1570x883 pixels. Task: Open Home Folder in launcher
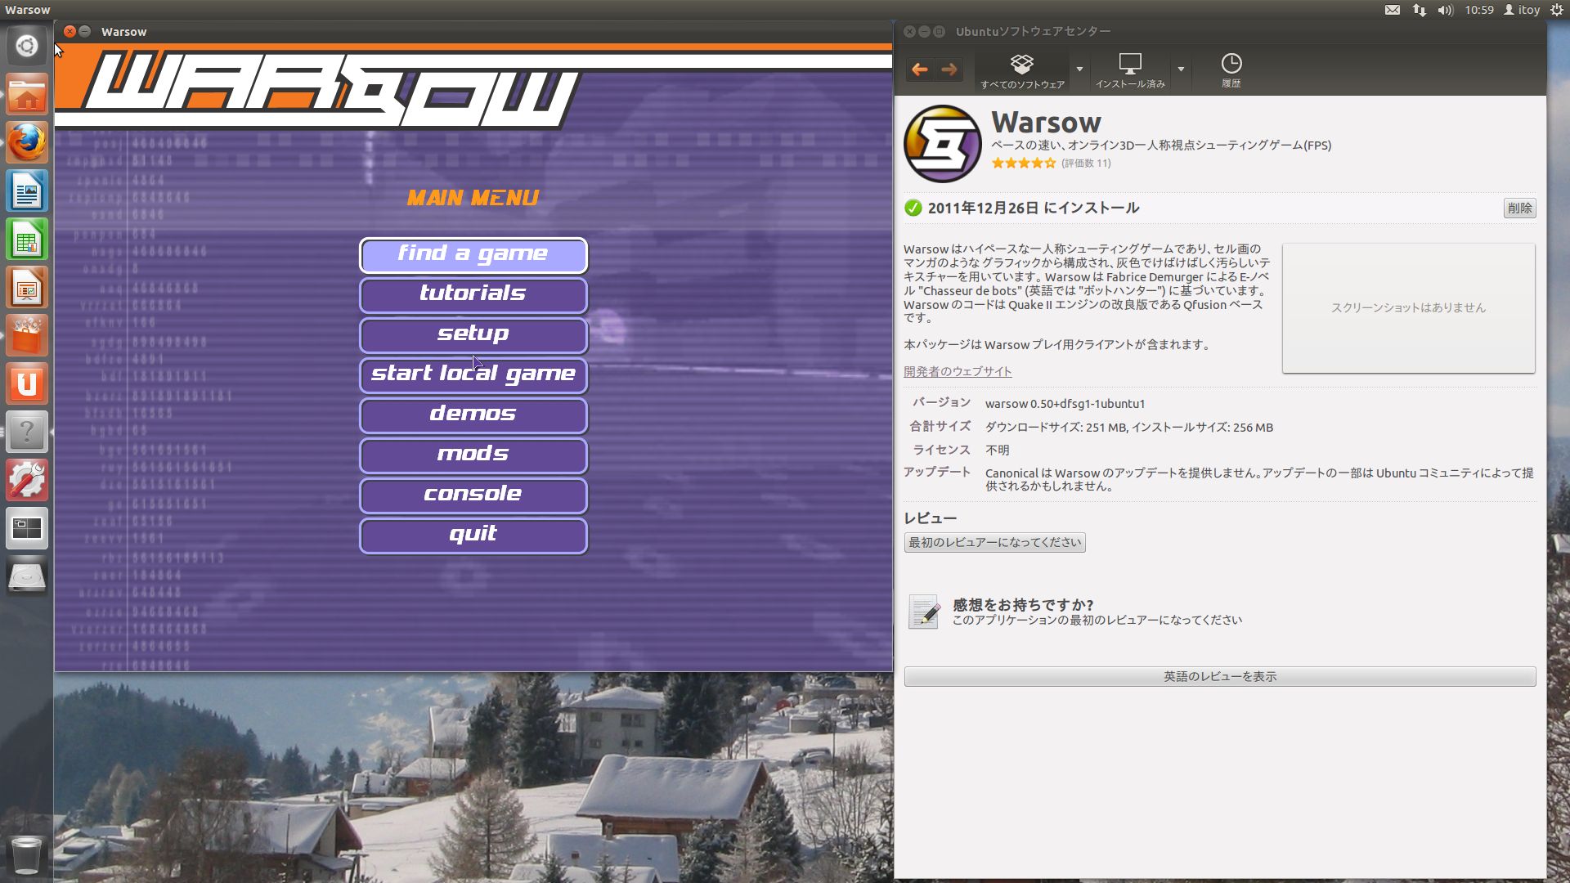click(26, 95)
